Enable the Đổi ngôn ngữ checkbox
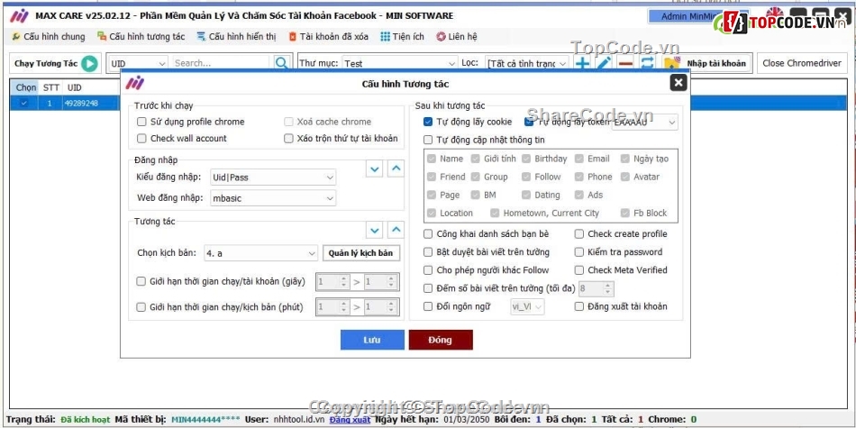 428,306
